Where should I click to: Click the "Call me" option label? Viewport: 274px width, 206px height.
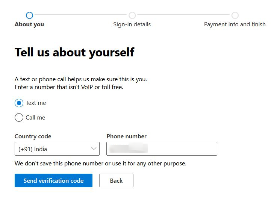pos(35,118)
